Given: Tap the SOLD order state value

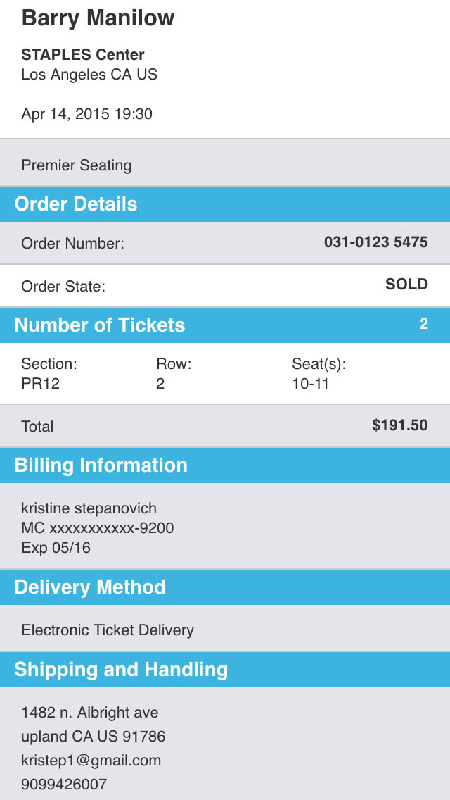Looking at the screenshot, I should pyautogui.click(x=406, y=285).
